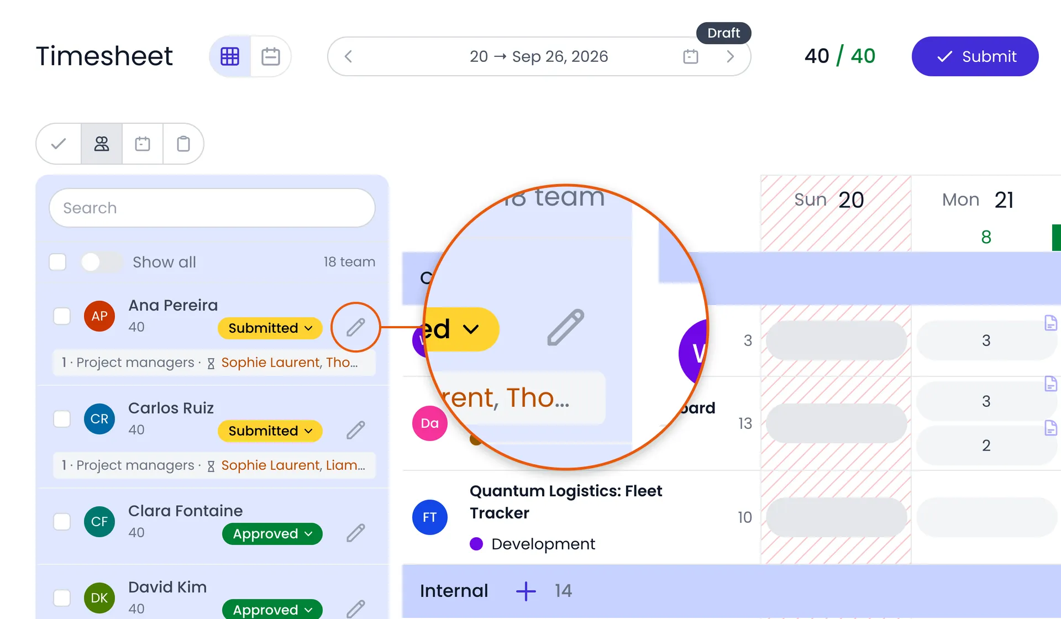Click the DK avatar of David Kim
1061x619 pixels.
tap(99, 598)
